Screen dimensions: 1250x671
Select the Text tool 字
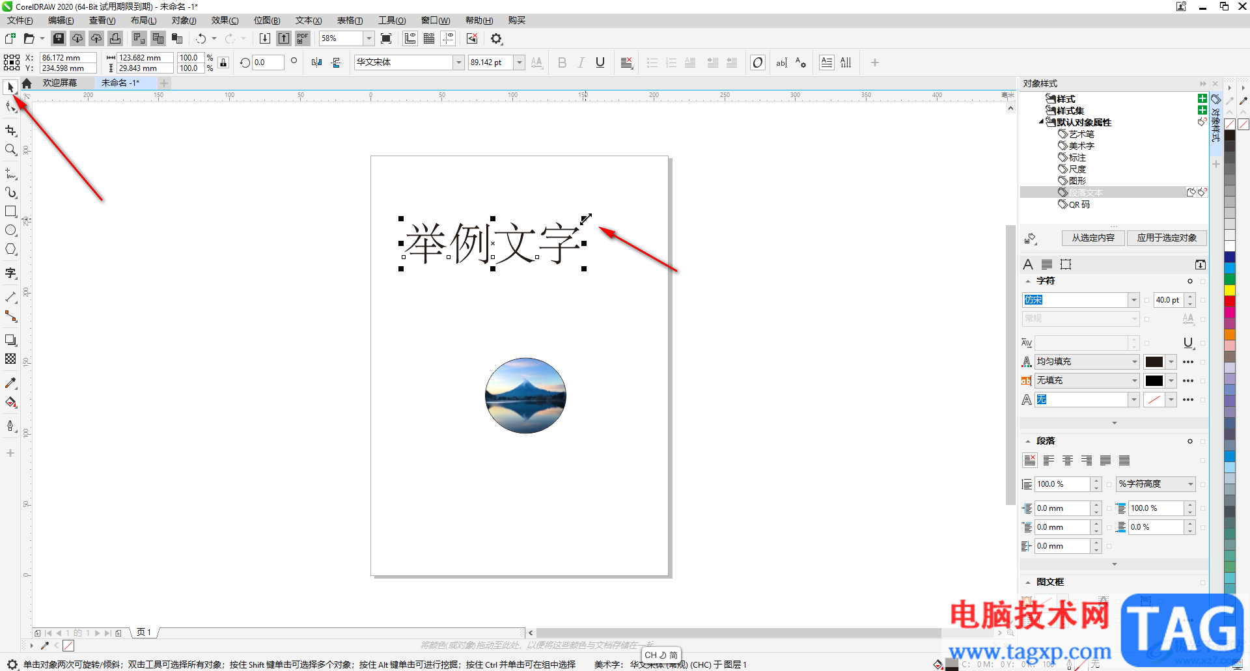(10, 273)
